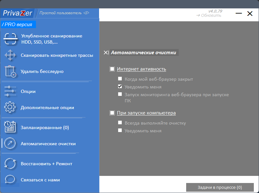Enable the При запуске компьютера checkbox
The image size is (259, 193).
112,113
